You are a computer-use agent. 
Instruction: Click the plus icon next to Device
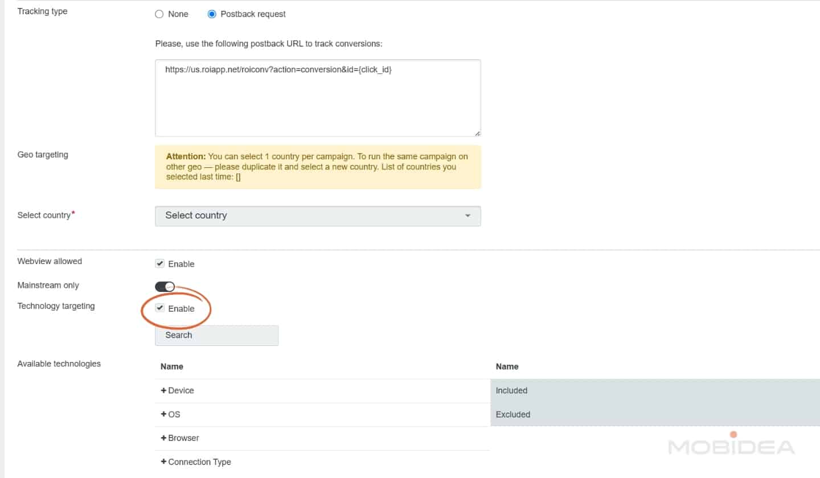(x=163, y=391)
